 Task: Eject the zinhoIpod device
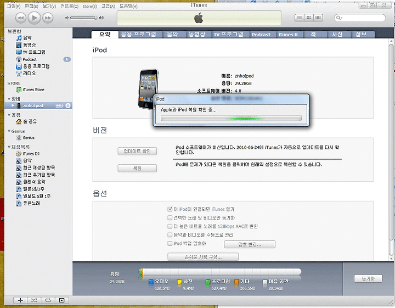tap(68, 105)
